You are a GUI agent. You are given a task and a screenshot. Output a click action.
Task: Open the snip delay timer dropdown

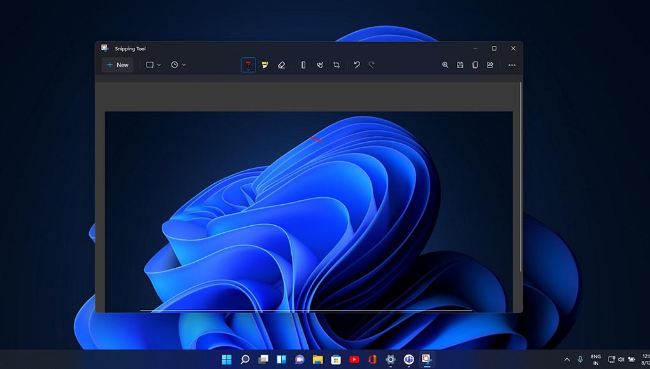[178, 65]
